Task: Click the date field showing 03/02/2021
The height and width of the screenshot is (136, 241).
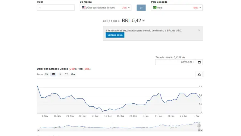Action: coord(176,62)
